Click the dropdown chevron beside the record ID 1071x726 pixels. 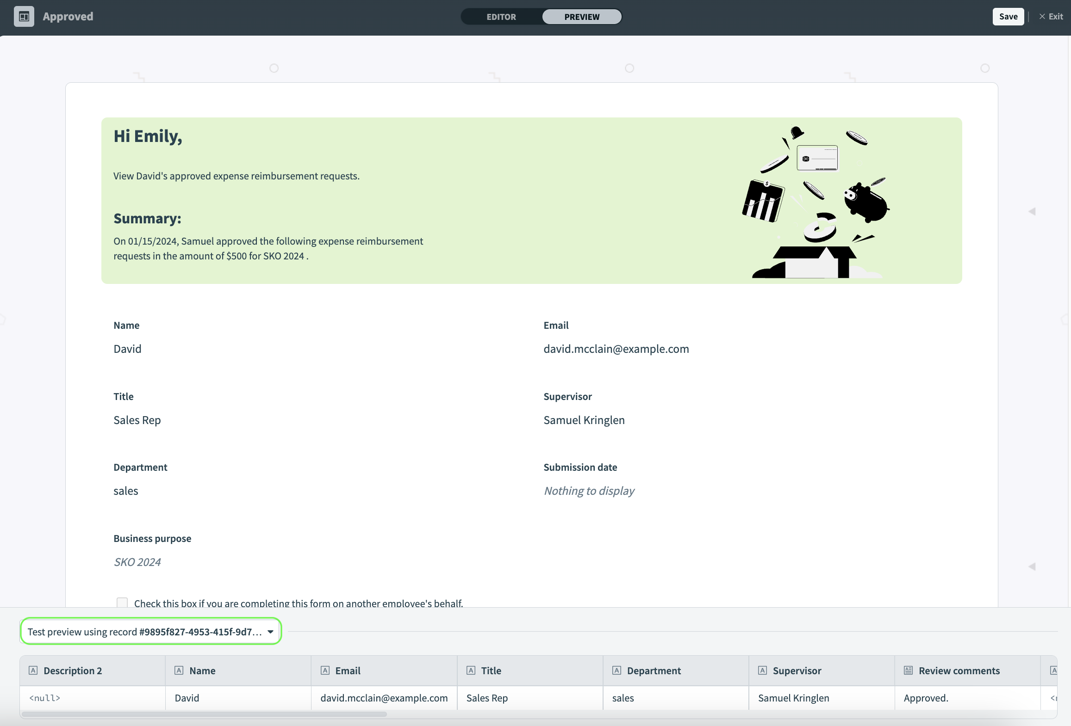pos(270,632)
